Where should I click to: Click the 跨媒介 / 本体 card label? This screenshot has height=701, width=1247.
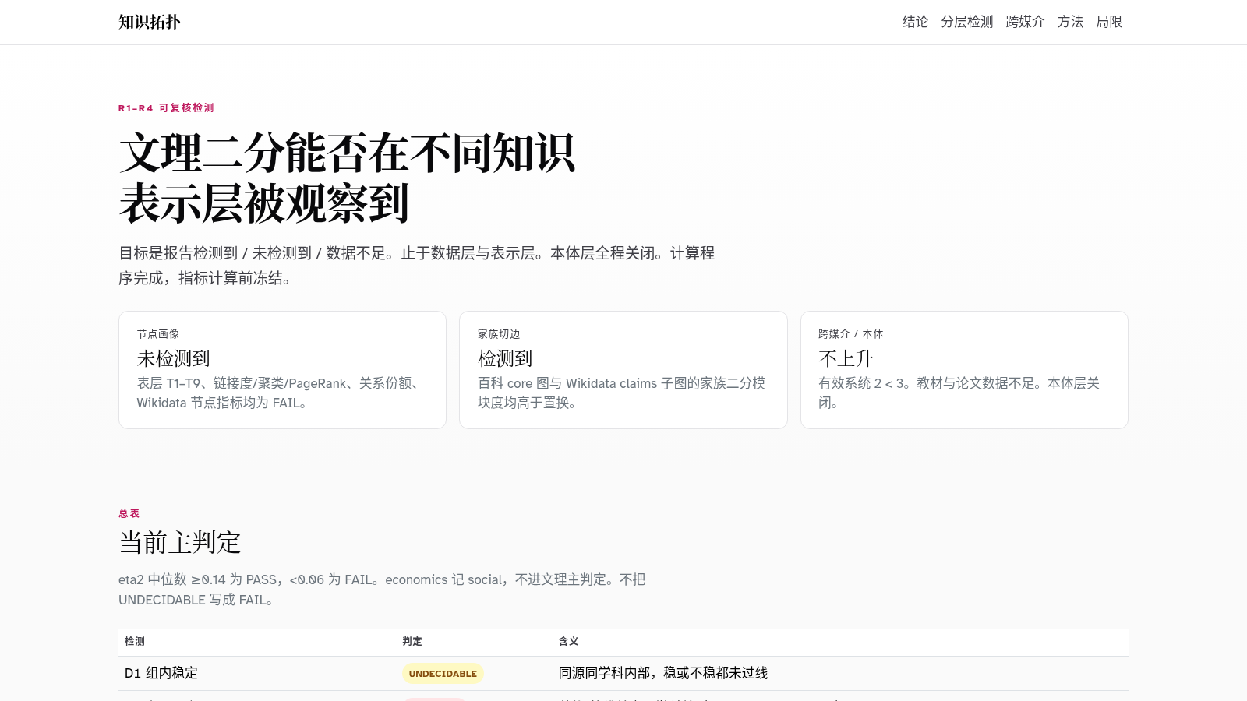coord(851,334)
